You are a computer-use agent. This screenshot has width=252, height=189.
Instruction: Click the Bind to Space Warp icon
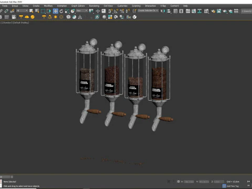(12, 11)
